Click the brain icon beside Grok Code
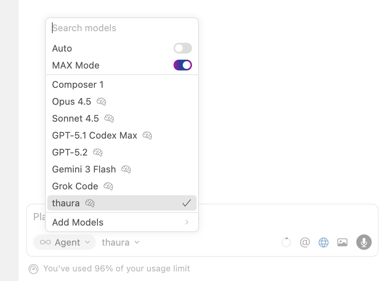The width and height of the screenshot is (384, 281). pos(109,186)
